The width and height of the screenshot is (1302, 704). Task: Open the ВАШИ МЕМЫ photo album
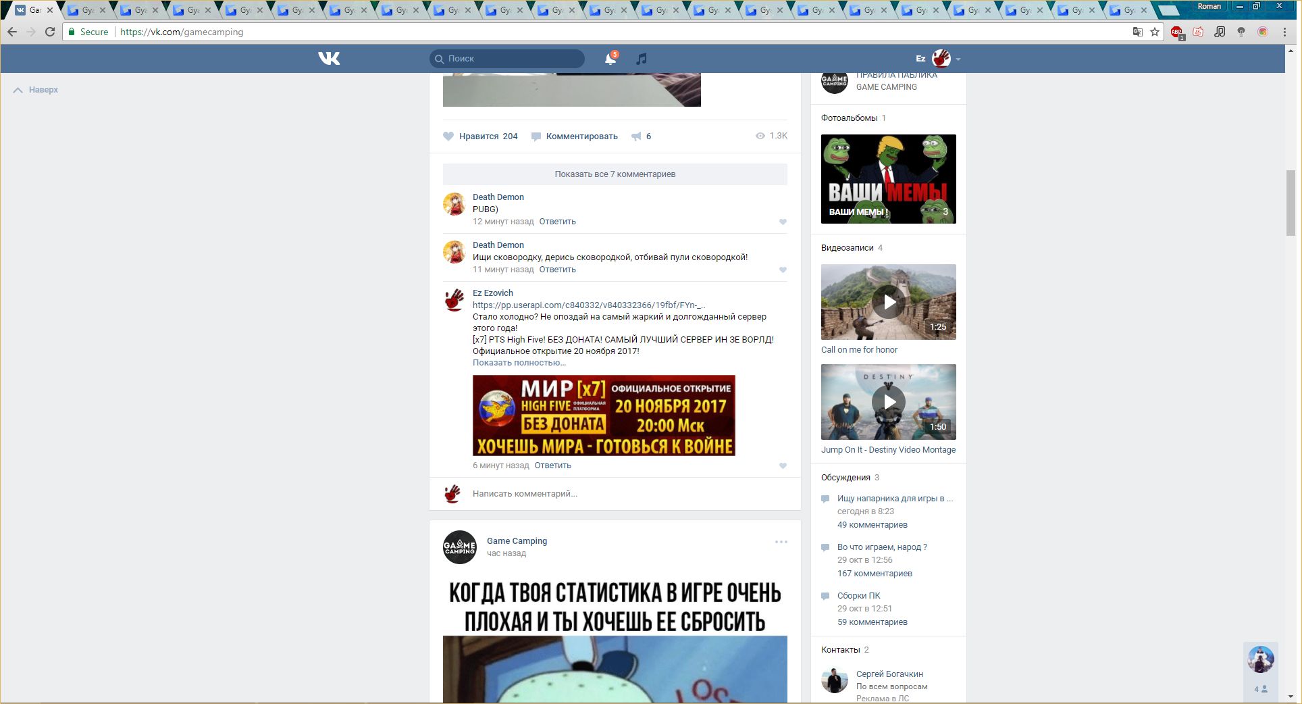[x=889, y=179]
